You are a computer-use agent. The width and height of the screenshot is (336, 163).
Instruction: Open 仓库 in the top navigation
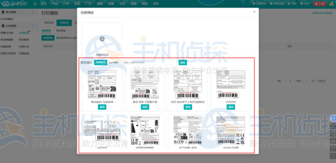point(122,4)
